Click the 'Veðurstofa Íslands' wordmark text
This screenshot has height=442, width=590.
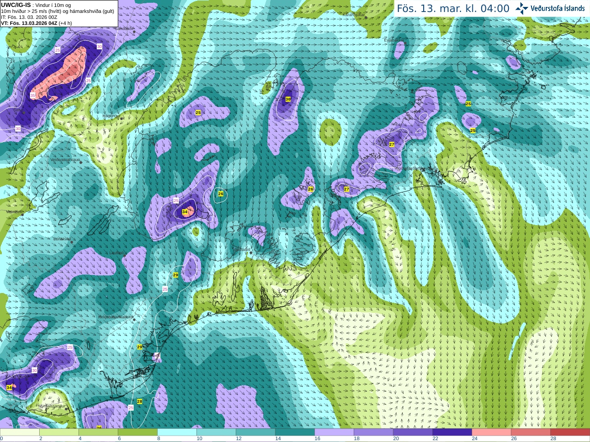pos(558,8)
